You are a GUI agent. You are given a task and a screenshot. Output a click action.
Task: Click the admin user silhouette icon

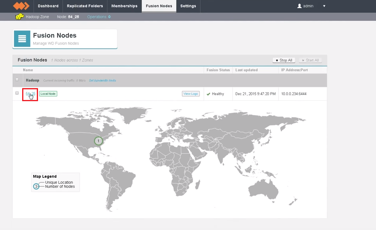point(299,6)
